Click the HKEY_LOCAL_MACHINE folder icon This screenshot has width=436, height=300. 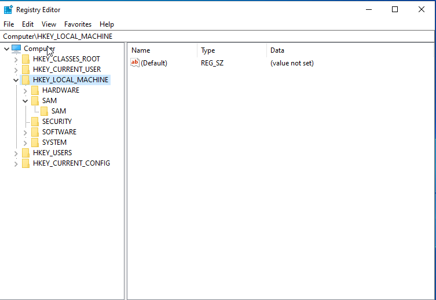point(25,80)
